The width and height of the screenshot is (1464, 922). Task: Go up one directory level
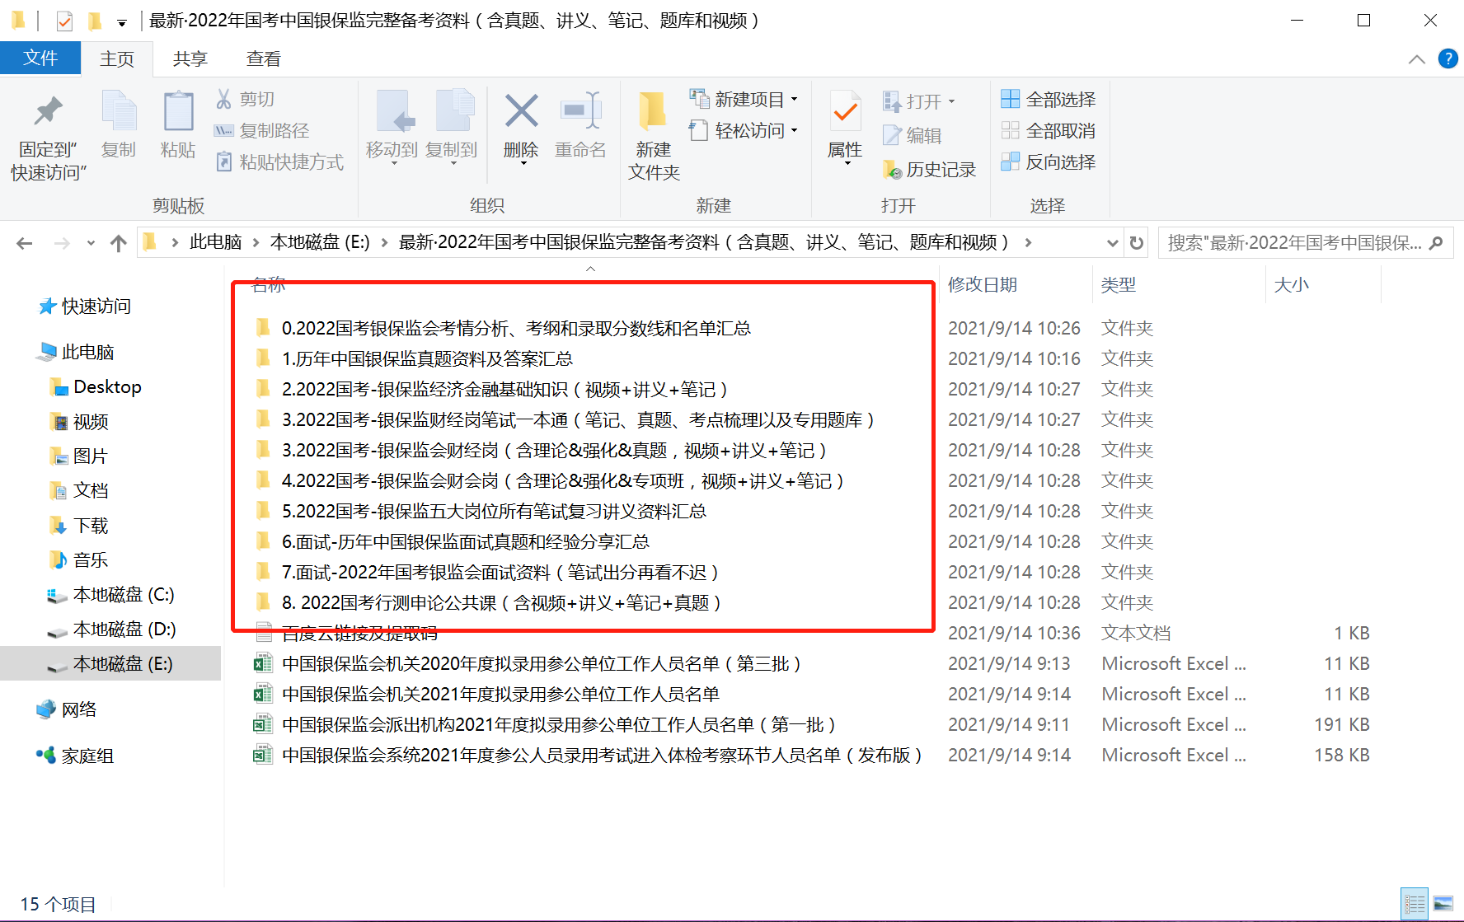(119, 242)
